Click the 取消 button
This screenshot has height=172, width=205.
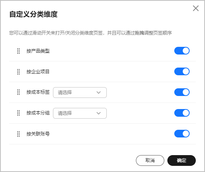150,160
